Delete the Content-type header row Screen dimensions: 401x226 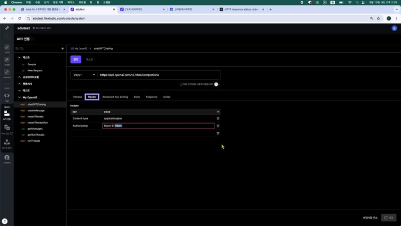pos(218,119)
